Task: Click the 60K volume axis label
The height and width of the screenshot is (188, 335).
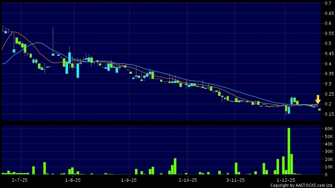Action: (x=329, y=129)
